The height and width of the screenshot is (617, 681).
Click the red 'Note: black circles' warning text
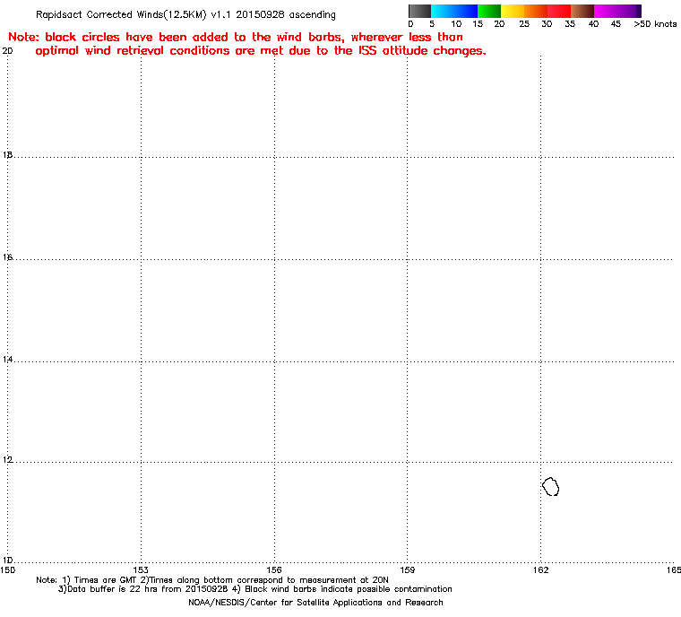tap(236, 38)
